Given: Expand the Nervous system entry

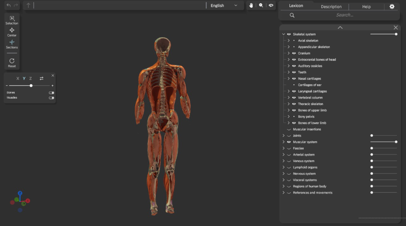Looking at the screenshot, I should point(283,174).
